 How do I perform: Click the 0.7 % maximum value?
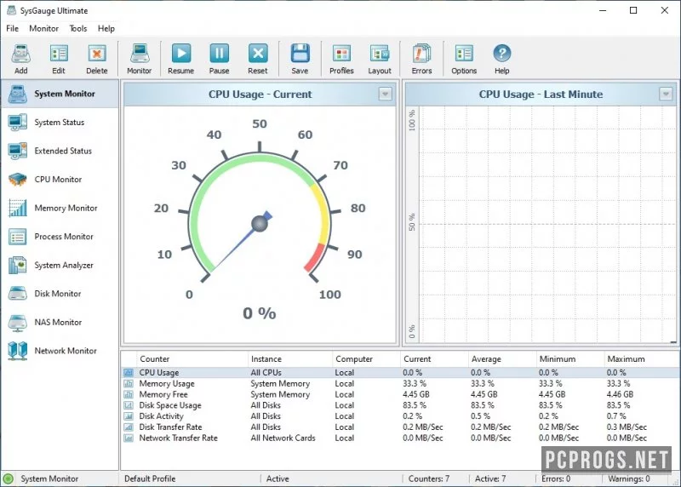(615, 416)
